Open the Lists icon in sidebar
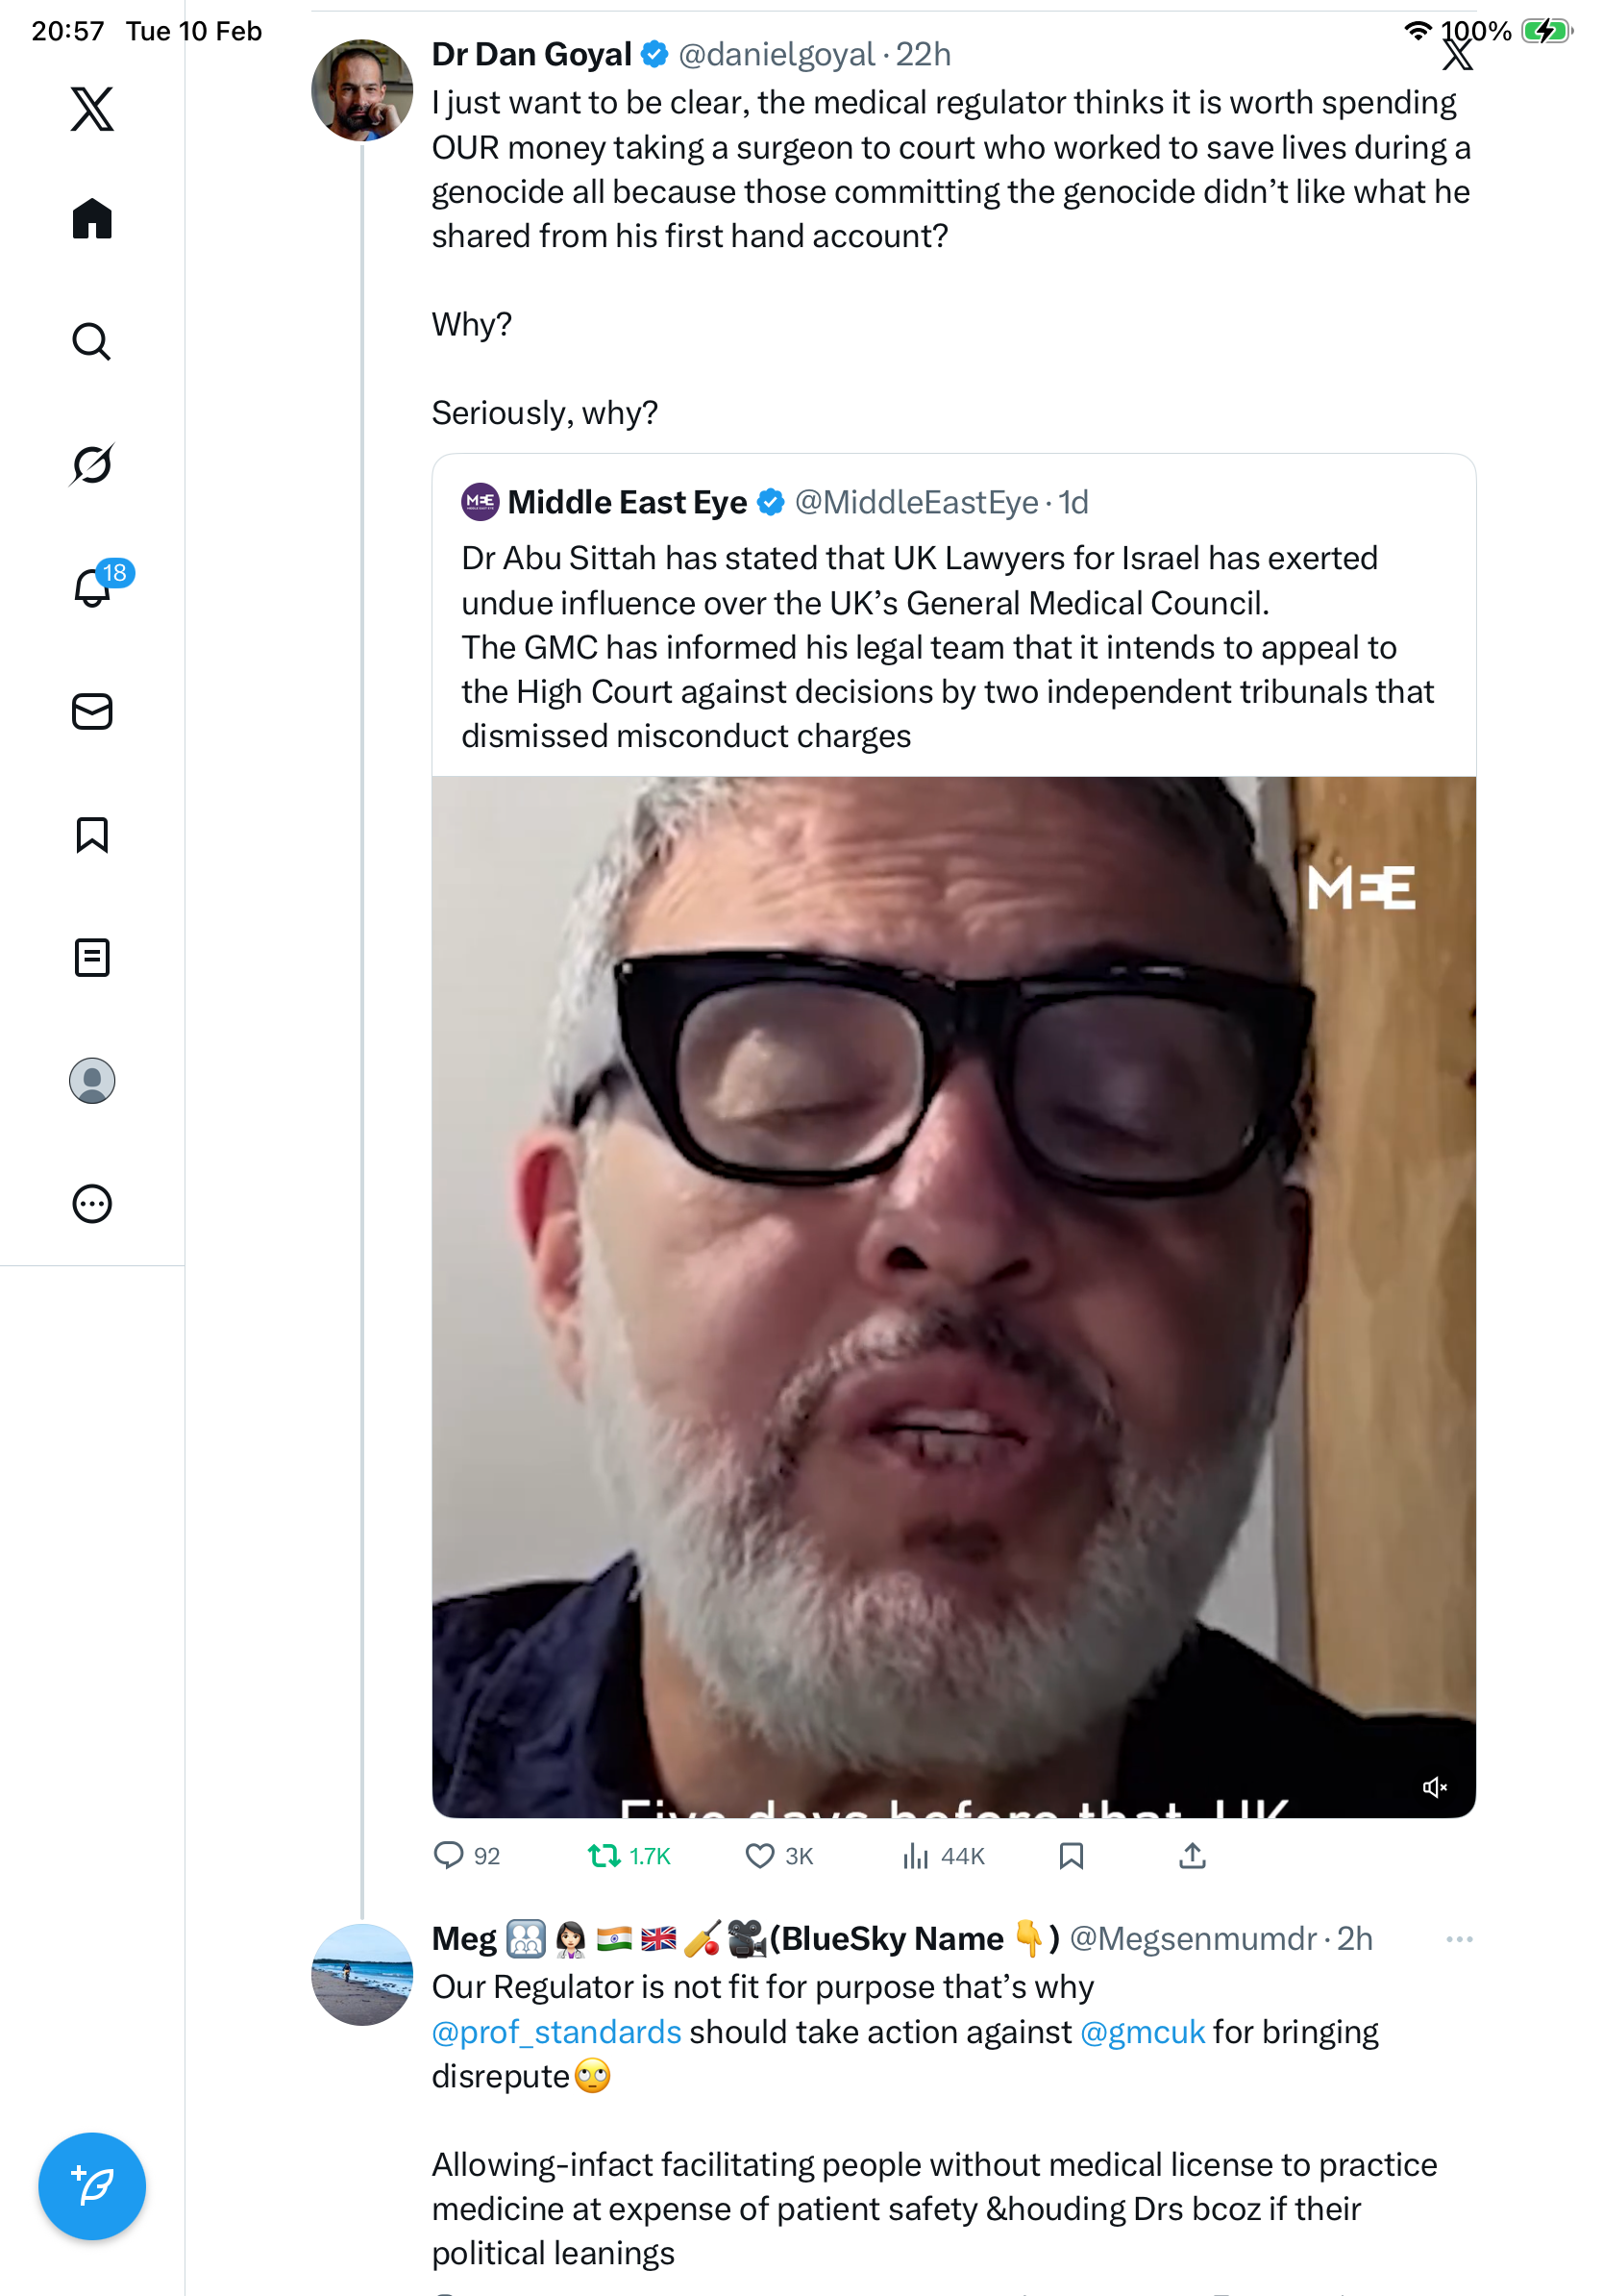The image size is (1603, 2296). pyautogui.click(x=92, y=958)
